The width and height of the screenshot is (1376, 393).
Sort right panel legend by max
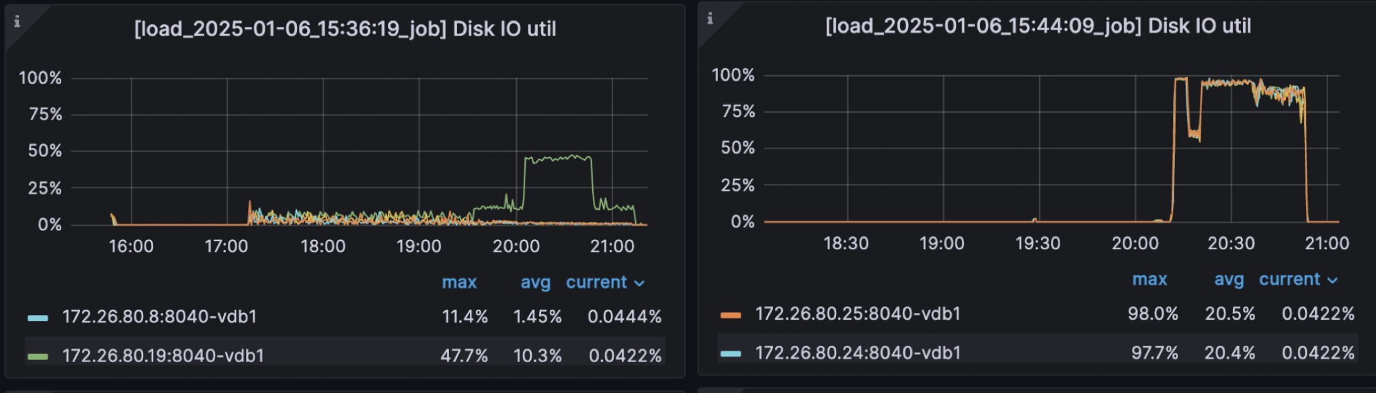[1149, 279]
